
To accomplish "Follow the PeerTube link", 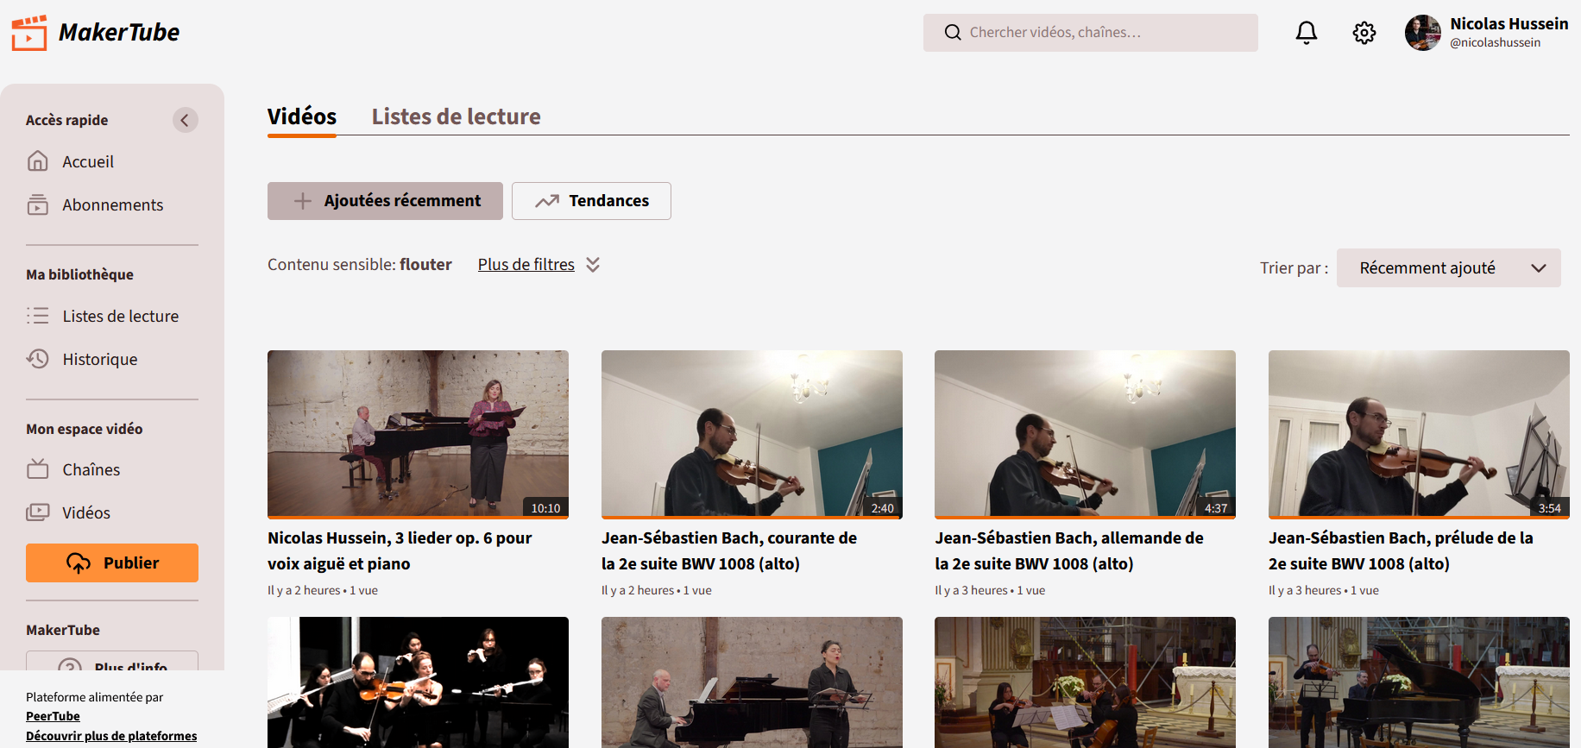I will coord(53,716).
